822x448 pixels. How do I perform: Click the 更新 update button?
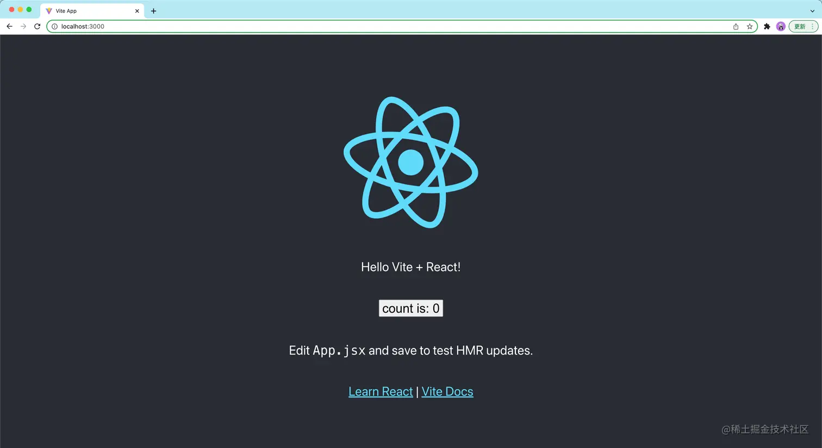coord(800,26)
